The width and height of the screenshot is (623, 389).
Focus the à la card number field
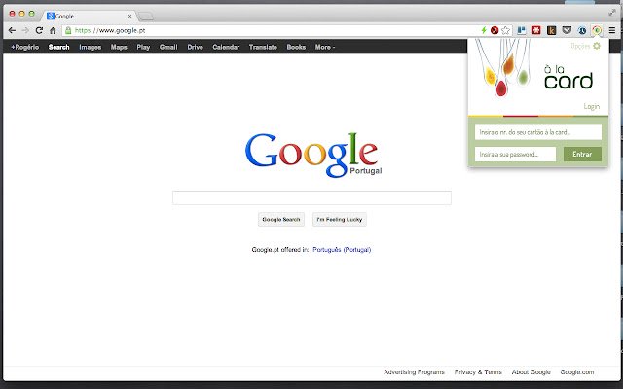(538, 132)
